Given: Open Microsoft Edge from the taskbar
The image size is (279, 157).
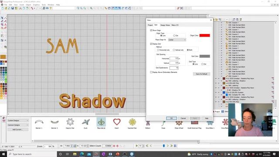Looking at the screenshot, I should (x=82, y=154).
